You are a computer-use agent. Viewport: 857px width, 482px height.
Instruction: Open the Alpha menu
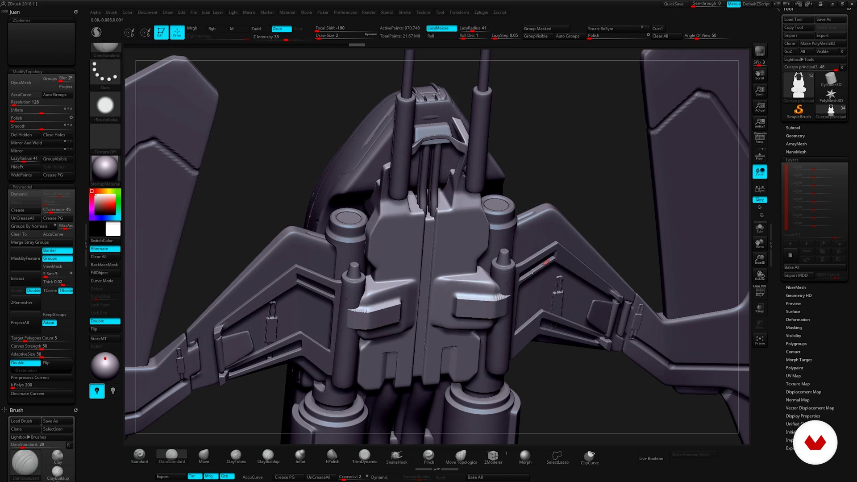(x=95, y=12)
